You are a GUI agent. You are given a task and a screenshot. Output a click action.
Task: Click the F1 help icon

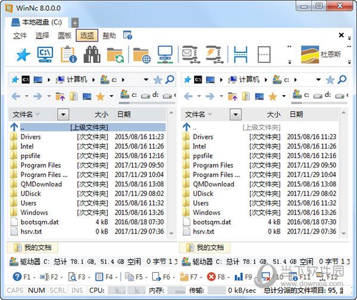pyautogui.click(x=17, y=277)
